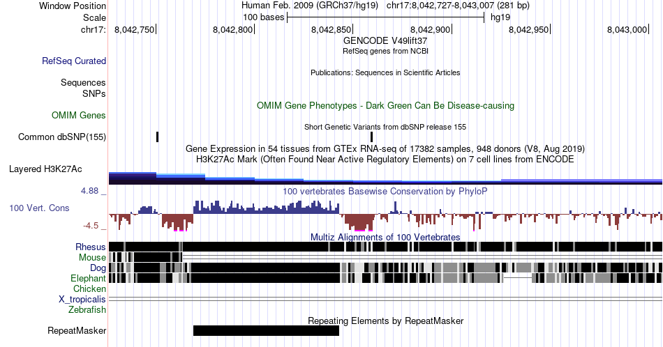The height and width of the screenshot is (347, 663).
Task: Select the Dog alignment label
Action: [x=98, y=268]
